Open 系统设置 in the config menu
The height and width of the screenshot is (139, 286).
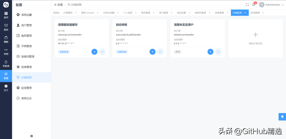click(x=32, y=15)
